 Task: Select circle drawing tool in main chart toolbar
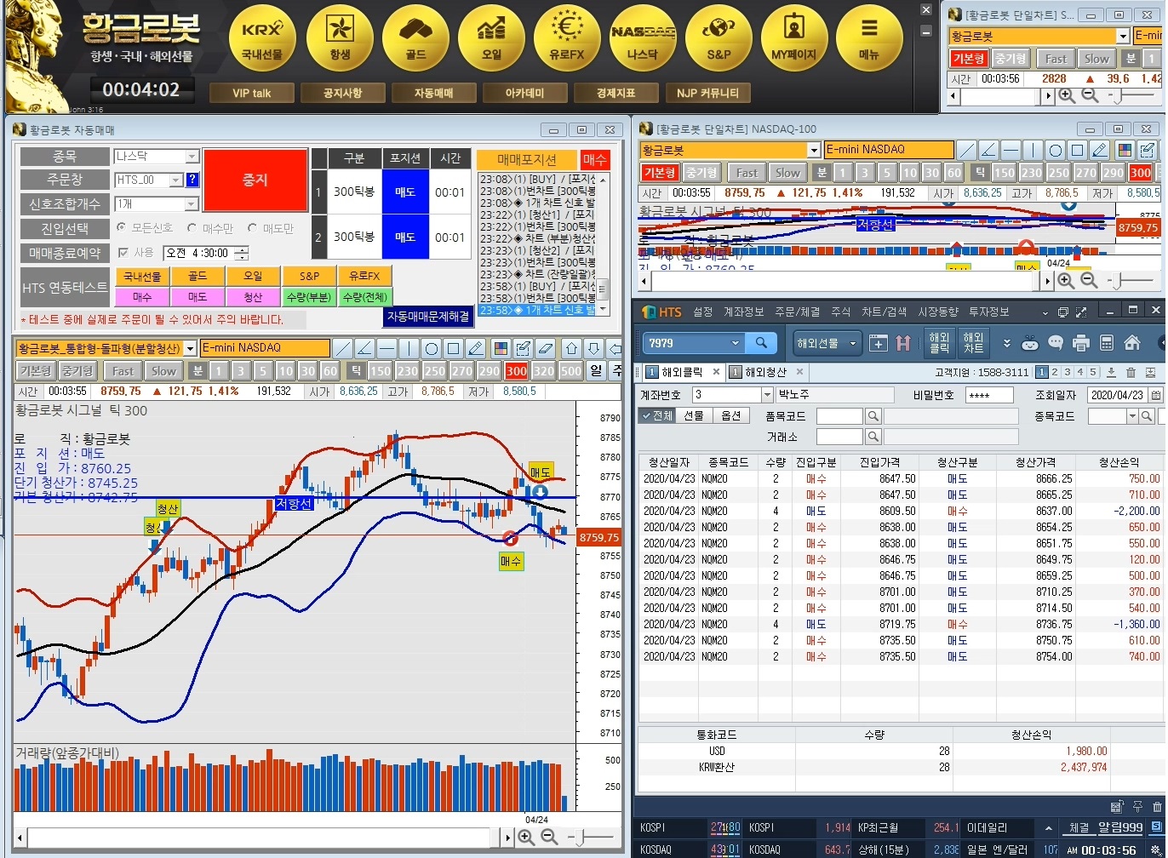[431, 348]
